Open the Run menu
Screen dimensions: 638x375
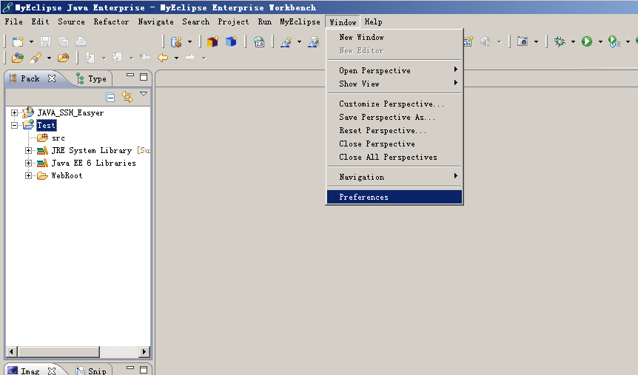tap(265, 21)
